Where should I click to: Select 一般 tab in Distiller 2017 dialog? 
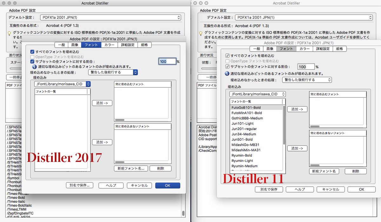[62, 45]
